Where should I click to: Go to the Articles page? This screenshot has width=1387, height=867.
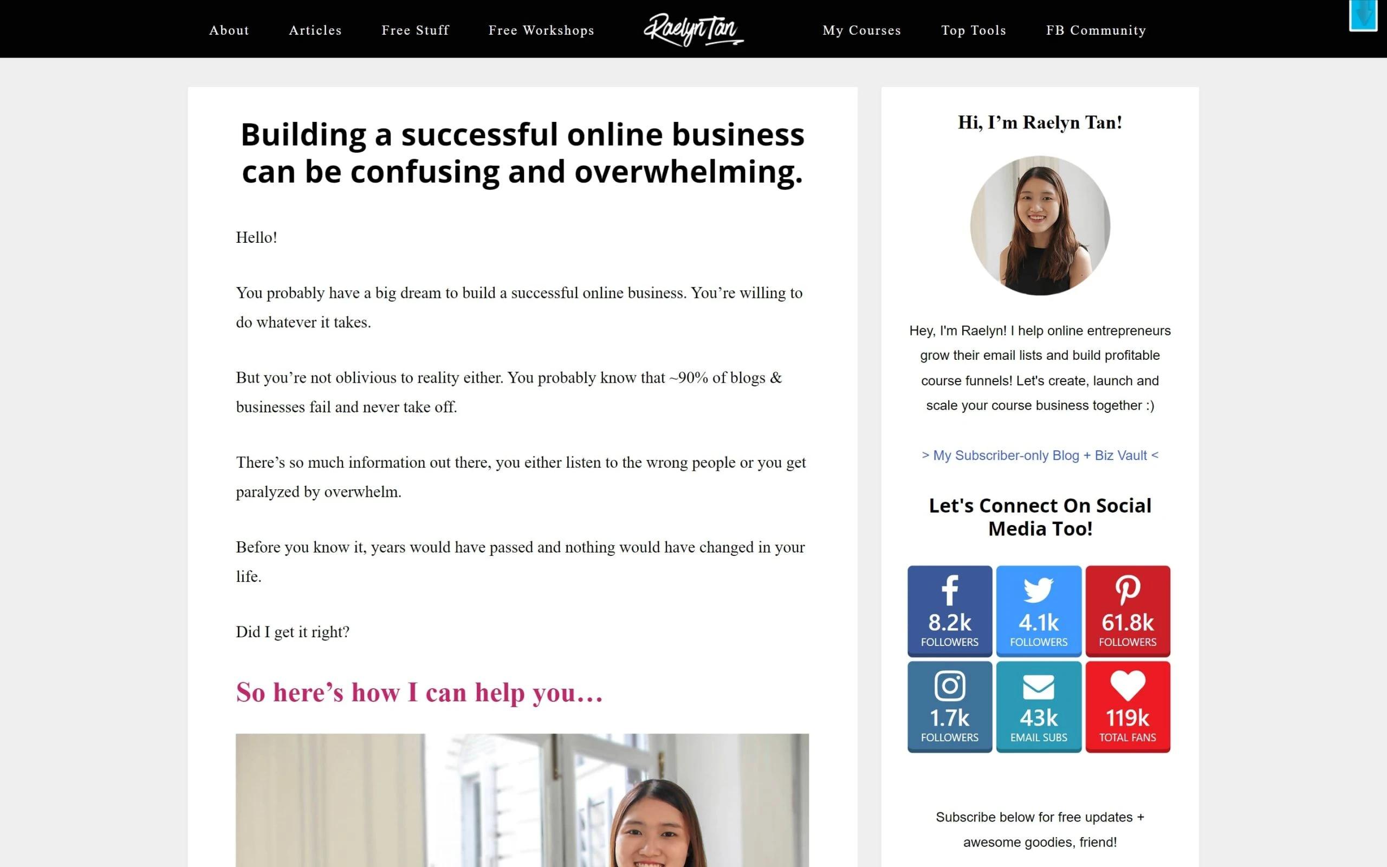point(315,30)
